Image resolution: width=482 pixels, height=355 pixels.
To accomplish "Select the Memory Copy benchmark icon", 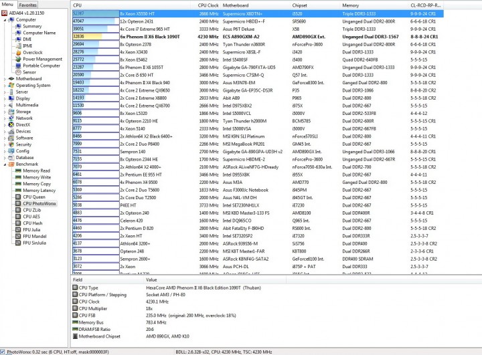I will [18, 184].
